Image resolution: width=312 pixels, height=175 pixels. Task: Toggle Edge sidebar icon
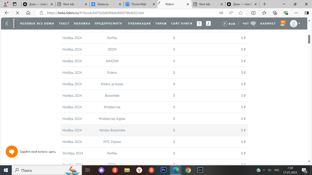click(x=306, y=13)
